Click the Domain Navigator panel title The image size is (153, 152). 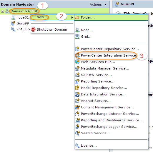click(17, 4)
